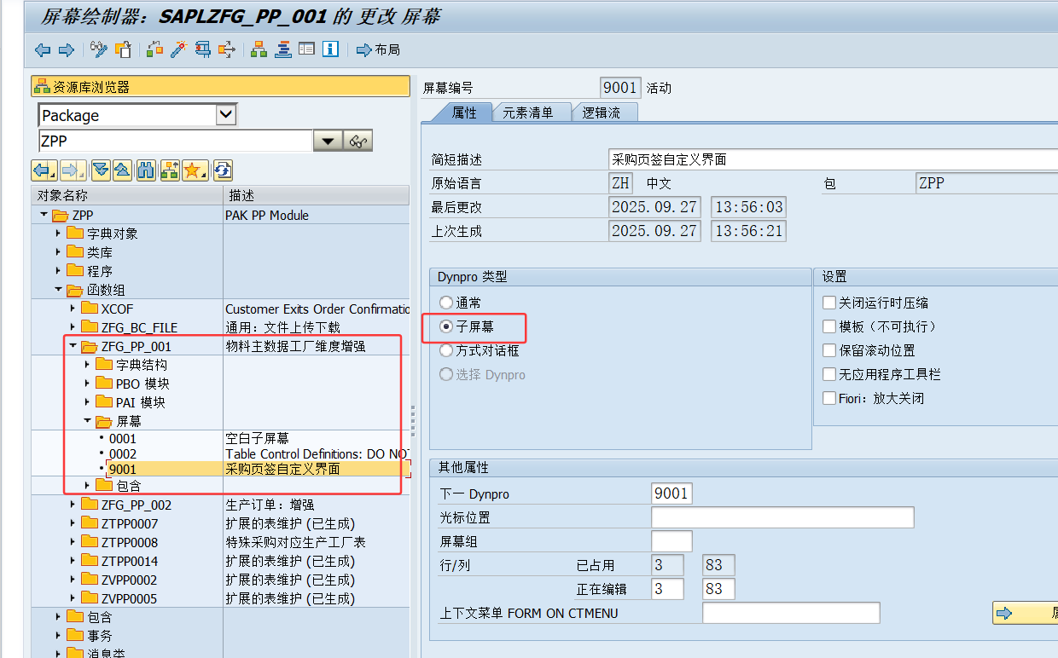
Task: Click the 光标位置 input field
Action: pyautogui.click(x=782, y=517)
